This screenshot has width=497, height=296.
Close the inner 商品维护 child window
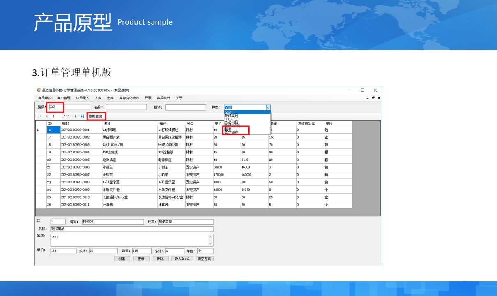point(379,98)
